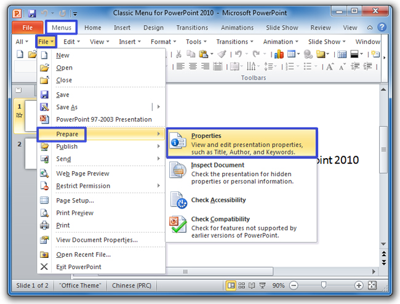Choose PowerPoint 97-2003 Presentation save option
Viewport: 400px width, 304px height.
[101, 119]
